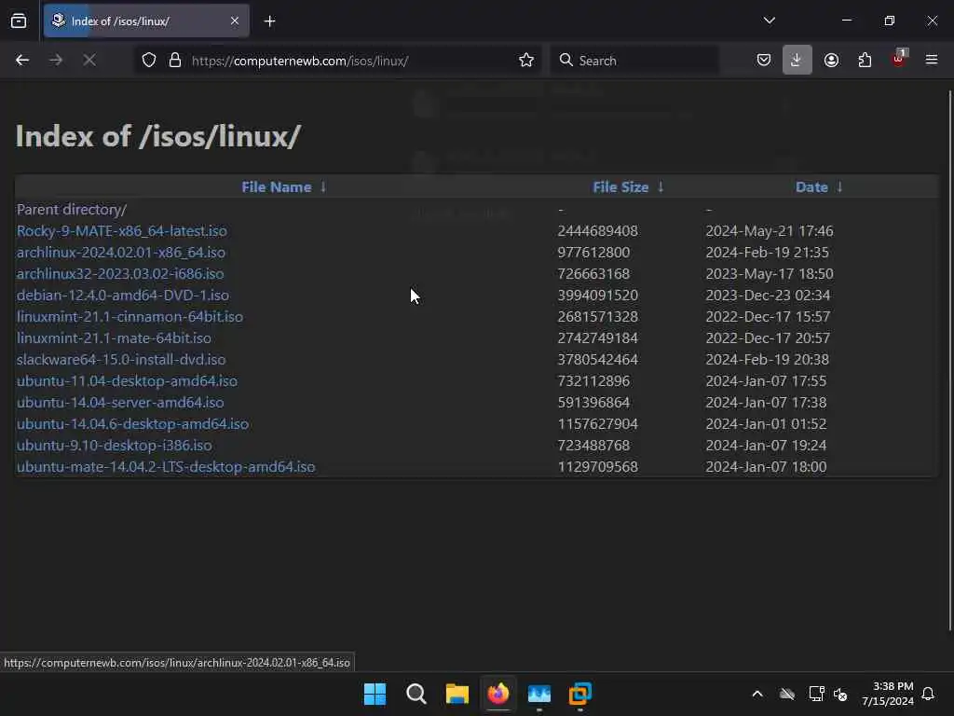
Task: Go to Parent directory/
Action: [x=72, y=210]
